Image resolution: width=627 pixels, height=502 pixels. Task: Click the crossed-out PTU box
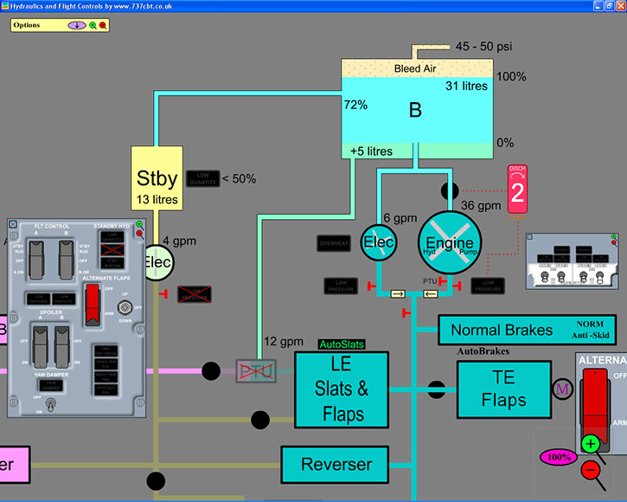pos(256,370)
